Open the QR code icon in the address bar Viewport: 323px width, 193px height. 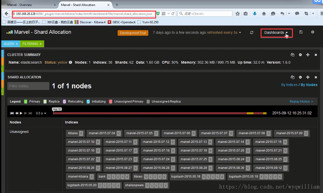click(164, 14)
